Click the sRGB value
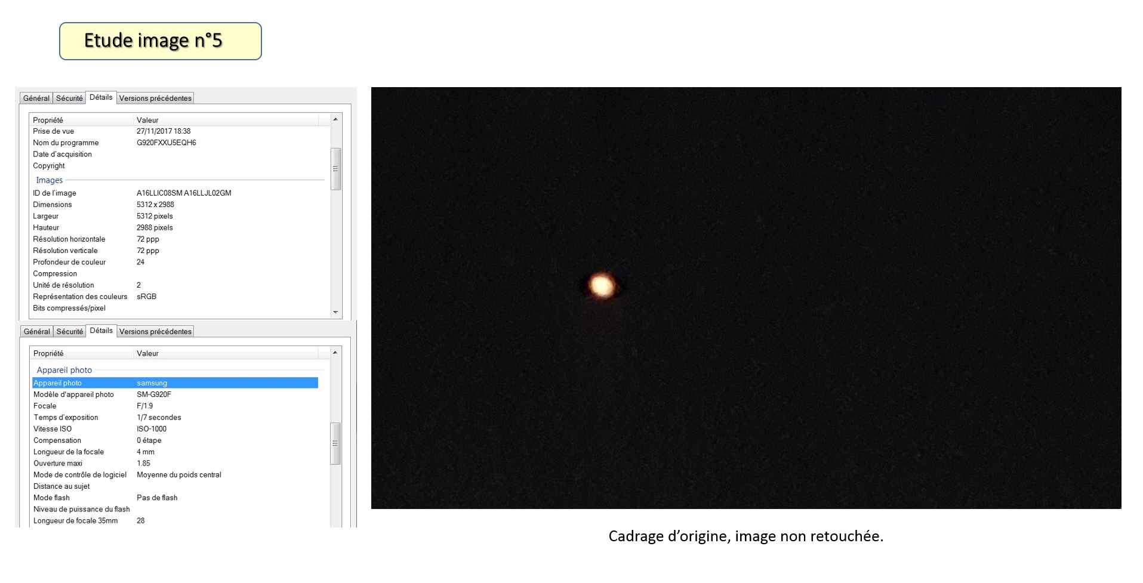1143x583 pixels. coord(146,297)
